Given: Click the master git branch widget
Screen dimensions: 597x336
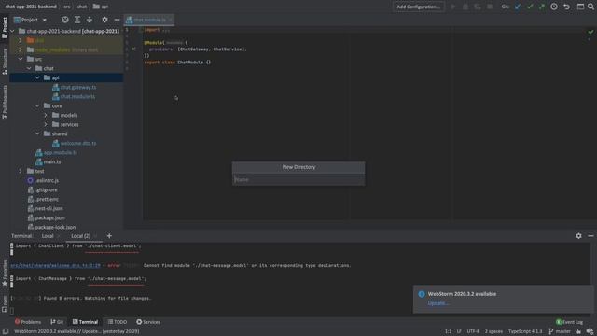Looking at the screenshot, I should [560, 331].
